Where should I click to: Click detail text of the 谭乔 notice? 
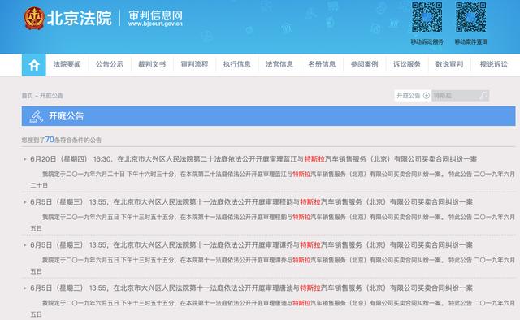coord(273,266)
